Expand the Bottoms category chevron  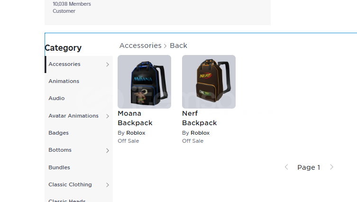click(x=108, y=150)
